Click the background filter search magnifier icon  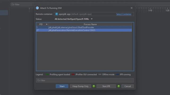[13, 4]
